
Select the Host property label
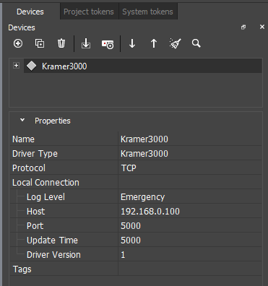35,212
